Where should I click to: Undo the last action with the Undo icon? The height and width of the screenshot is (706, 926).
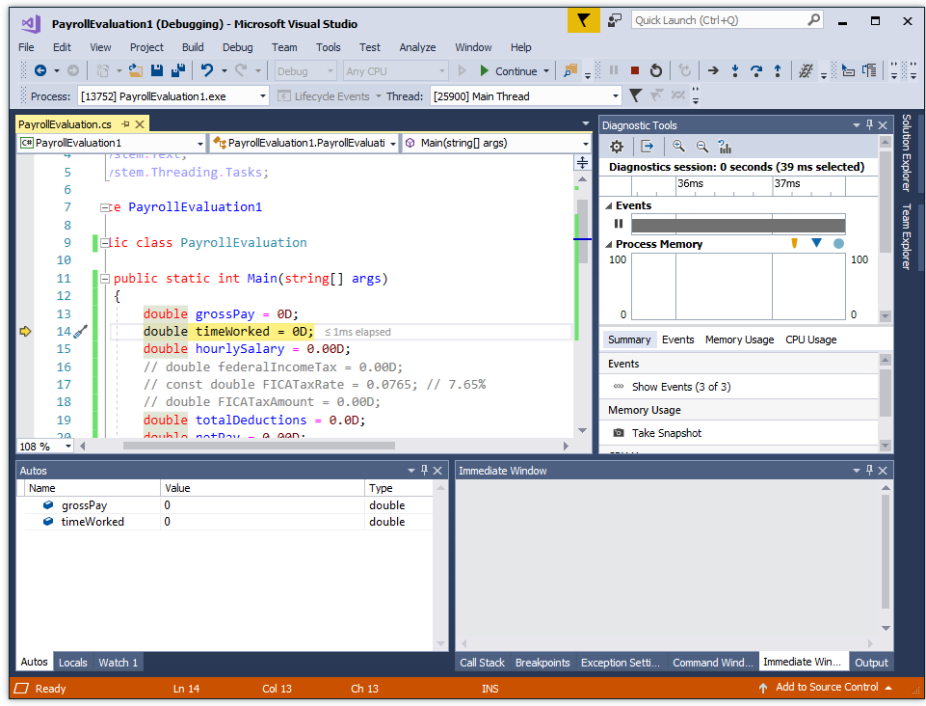(x=207, y=71)
